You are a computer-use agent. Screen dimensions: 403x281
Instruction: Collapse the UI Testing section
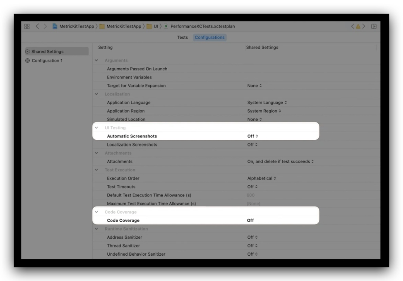coord(96,127)
